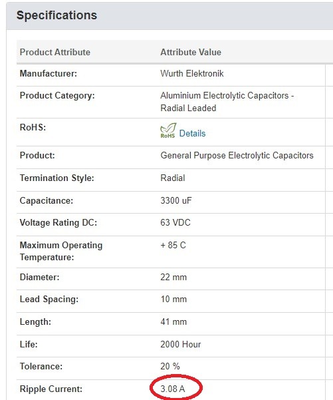Click the Ripple Current attribute label
The height and width of the screenshot is (400, 333).
coord(51,389)
